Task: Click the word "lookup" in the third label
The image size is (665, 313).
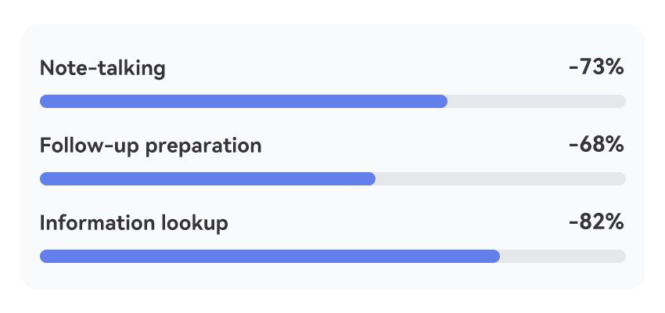Action: pyautogui.click(x=195, y=224)
